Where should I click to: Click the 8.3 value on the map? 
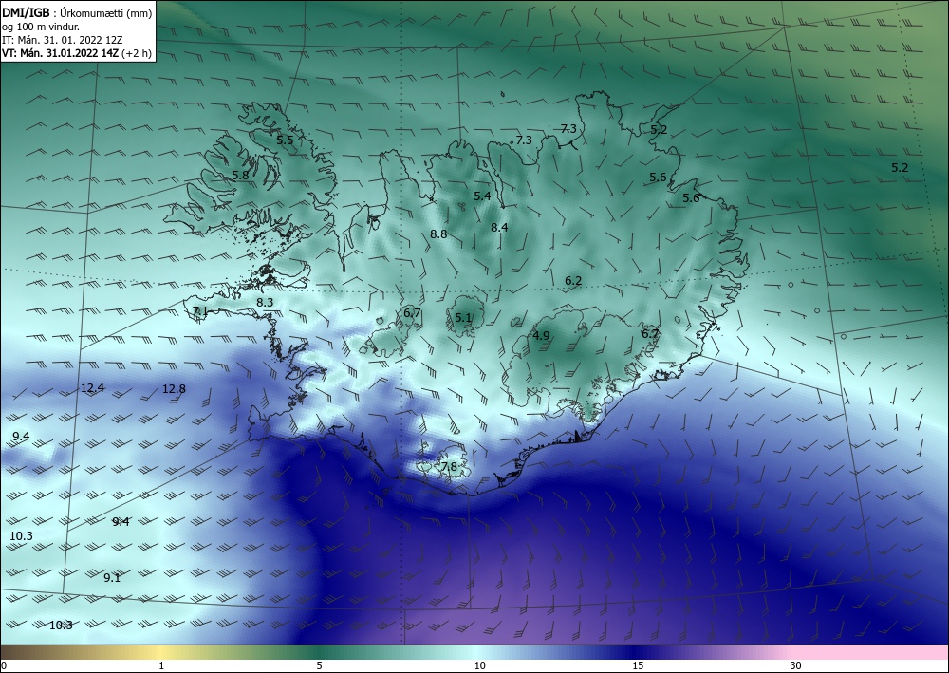265,302
